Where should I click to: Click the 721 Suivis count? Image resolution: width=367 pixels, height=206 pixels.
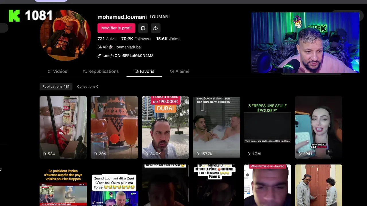click(x=107, y=39)
